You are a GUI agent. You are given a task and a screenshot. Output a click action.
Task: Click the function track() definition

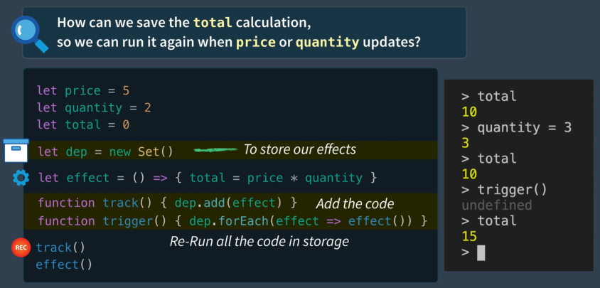click(x=167, y=203)
